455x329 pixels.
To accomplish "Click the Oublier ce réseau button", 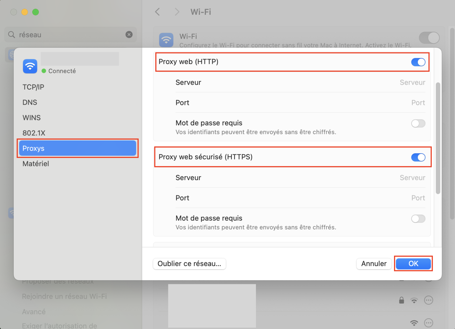I will [x=189, y=264].
